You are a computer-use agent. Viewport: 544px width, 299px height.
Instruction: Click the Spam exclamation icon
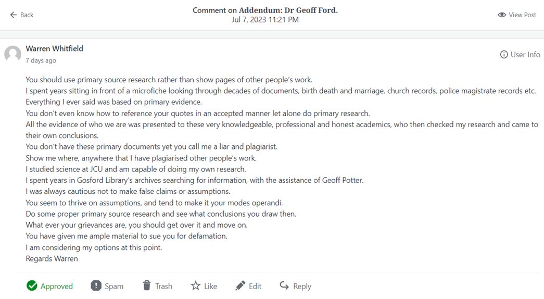(96, 285)
